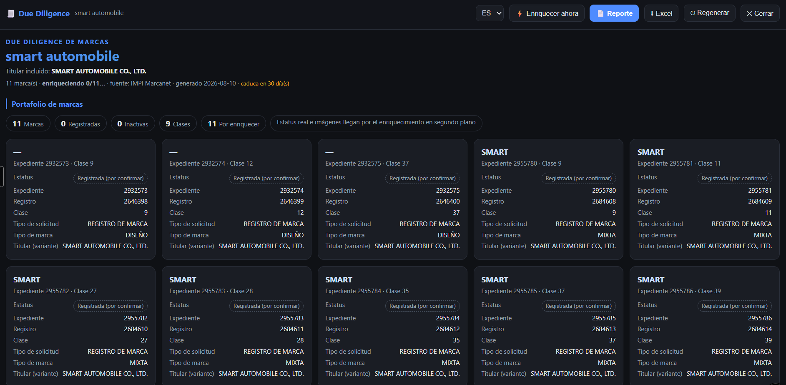Click the status badge in the 2955781 card
The width and height of the screenshot is (786, 385).
coord(734,179)
